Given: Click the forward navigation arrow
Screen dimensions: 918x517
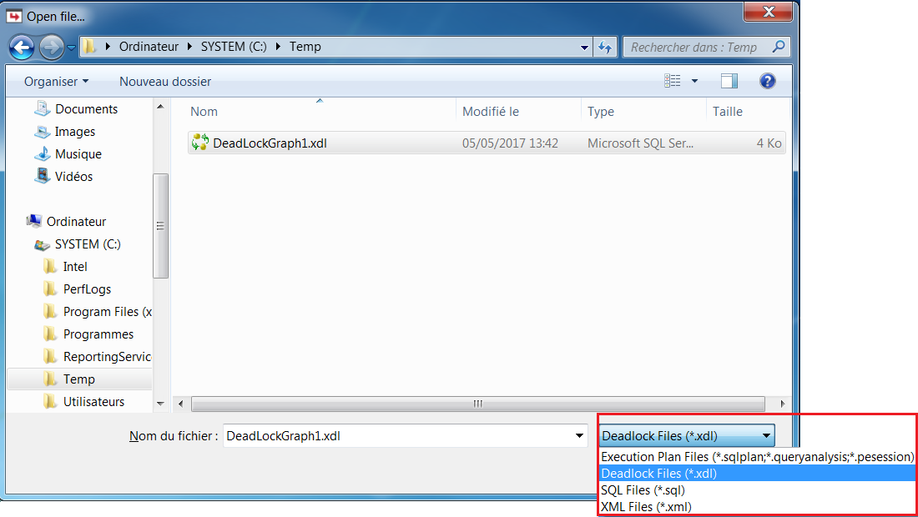Looking at the screenshot, I should [52, 47].
